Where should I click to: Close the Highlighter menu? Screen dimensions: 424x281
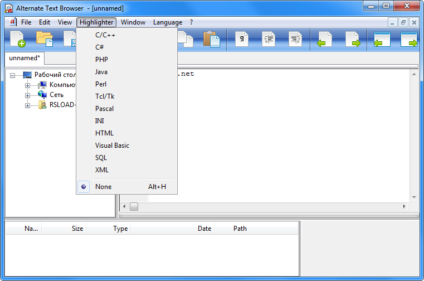click(x=96, y=22)
